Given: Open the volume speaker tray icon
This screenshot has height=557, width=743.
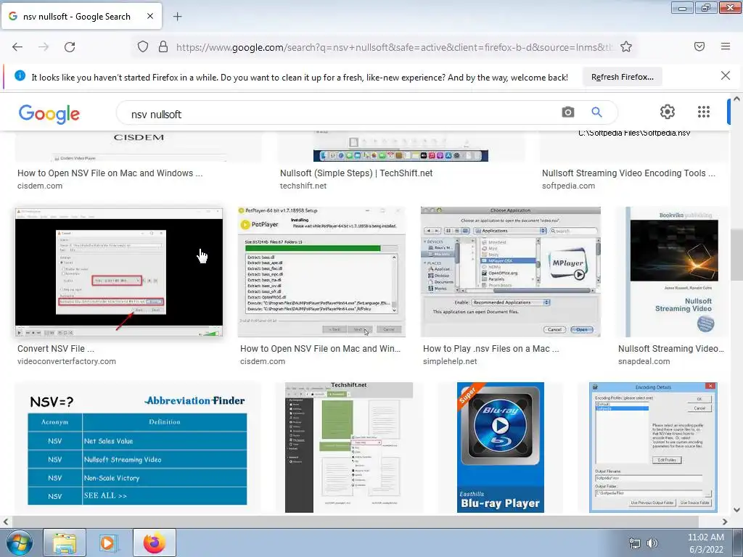Looking at the screenshot, I should click(x=652, y=543).
